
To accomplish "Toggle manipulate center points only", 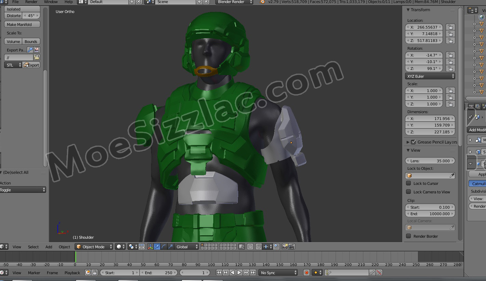I will point(141,247).
